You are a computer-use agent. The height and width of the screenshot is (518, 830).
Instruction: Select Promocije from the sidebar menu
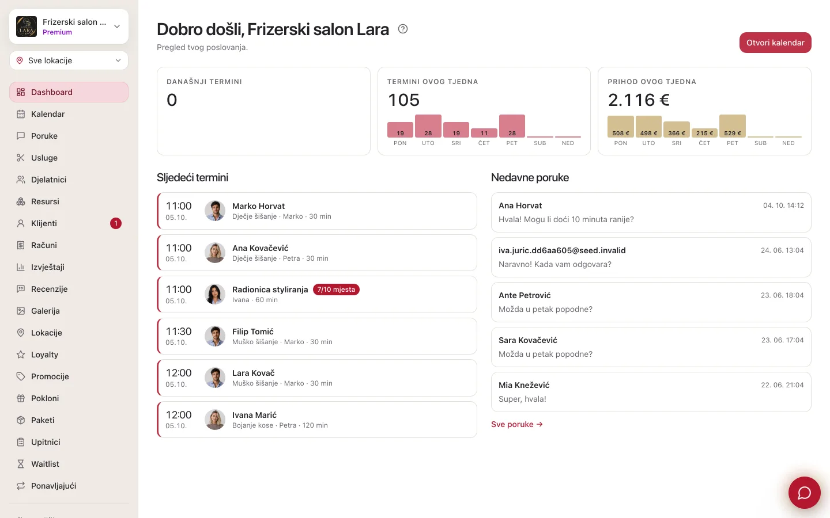[x=69, y=376]
